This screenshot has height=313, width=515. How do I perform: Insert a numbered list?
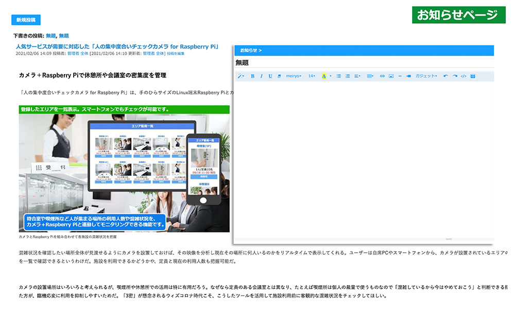[348, 76]
